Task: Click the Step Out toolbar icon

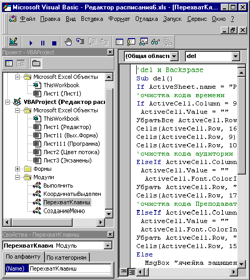Action: pyautogui.click(x=104, y=42)
